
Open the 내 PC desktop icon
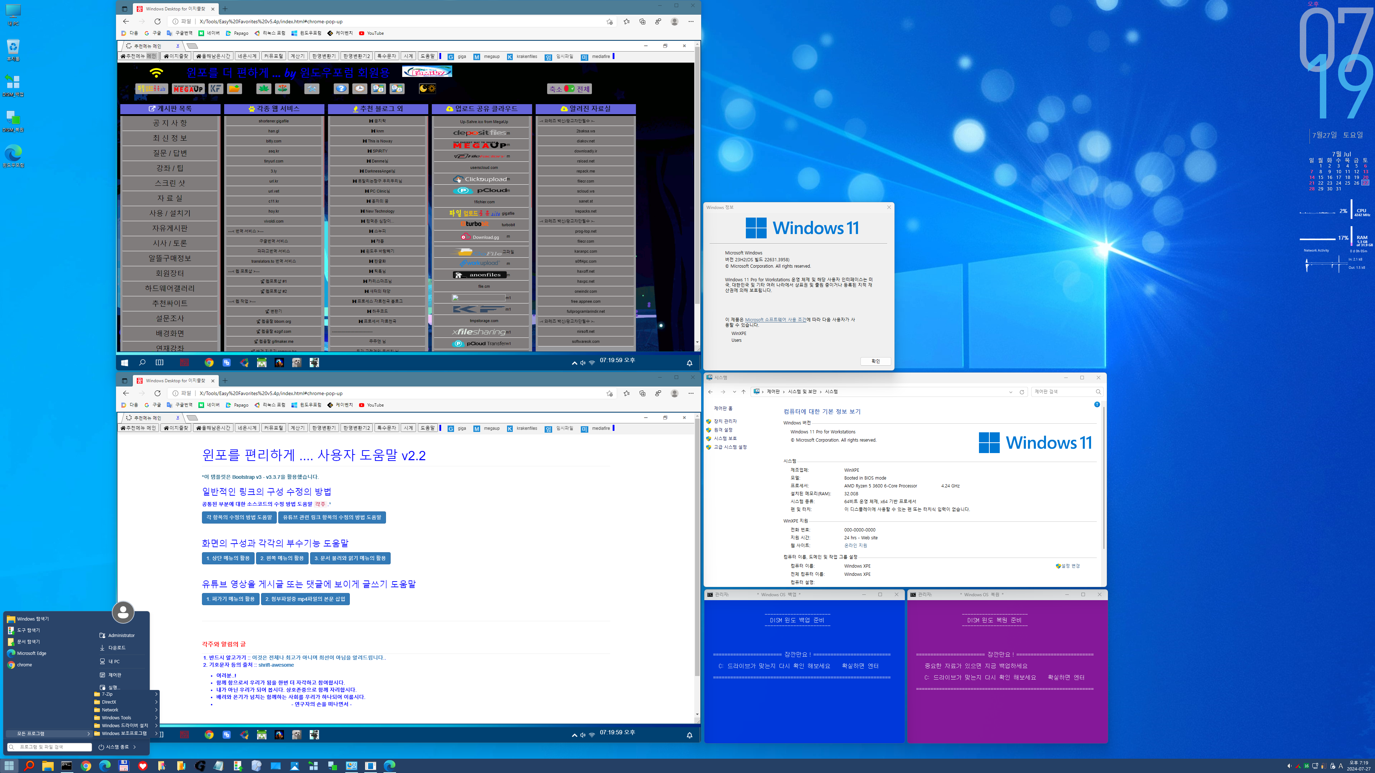(x=13, y=15)
